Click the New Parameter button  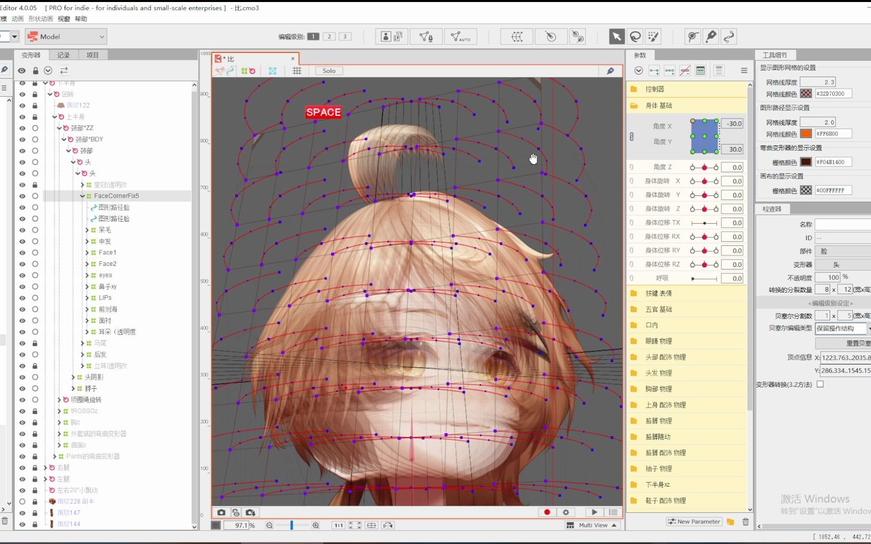(694, 522)
